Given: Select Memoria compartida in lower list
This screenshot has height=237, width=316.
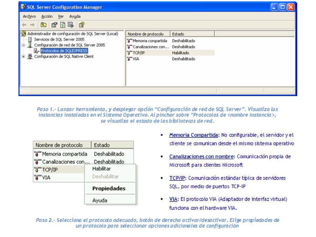Looking at the screenshot, I should [65, 154].
